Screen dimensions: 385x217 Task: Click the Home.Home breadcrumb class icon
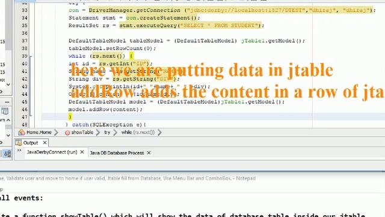tap(22, 133)
